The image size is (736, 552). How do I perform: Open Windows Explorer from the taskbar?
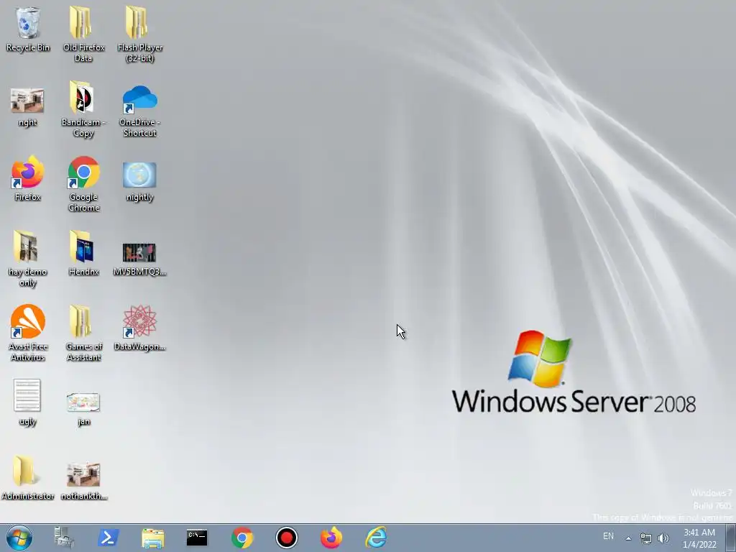[x=152, y=538]
